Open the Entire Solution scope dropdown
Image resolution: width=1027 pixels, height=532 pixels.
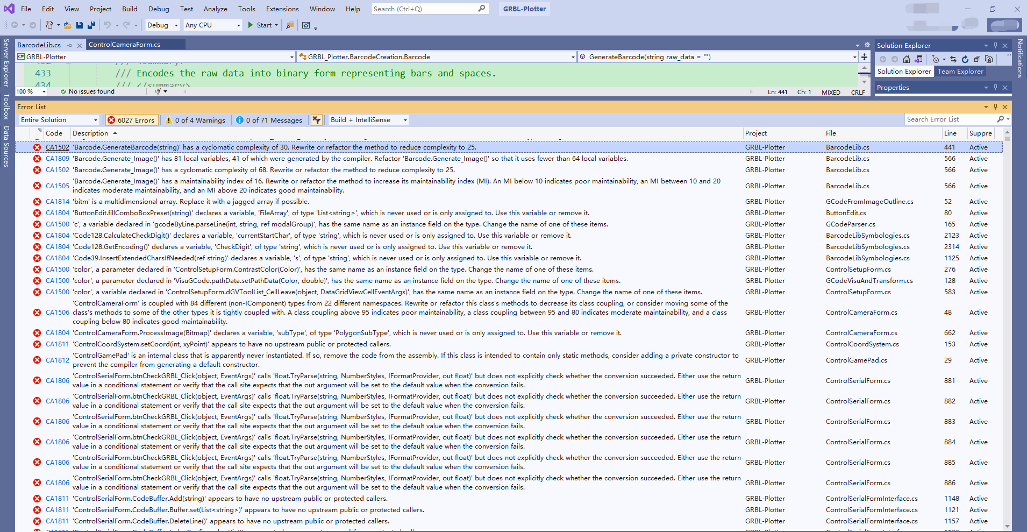(59, 120)
